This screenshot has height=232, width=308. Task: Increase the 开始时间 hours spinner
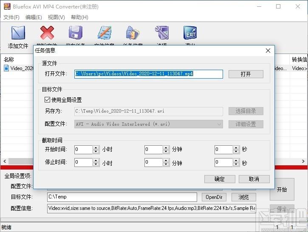point(96,147)
